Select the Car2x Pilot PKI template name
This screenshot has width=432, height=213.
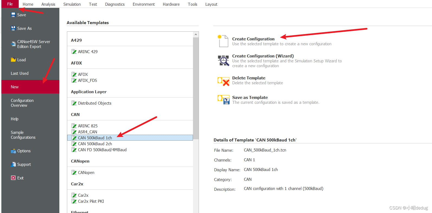(91, 201)
